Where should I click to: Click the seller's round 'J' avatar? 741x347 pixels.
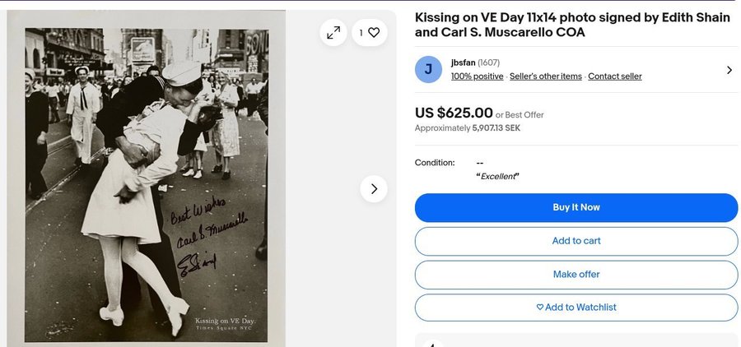click(x=428, y=70)
